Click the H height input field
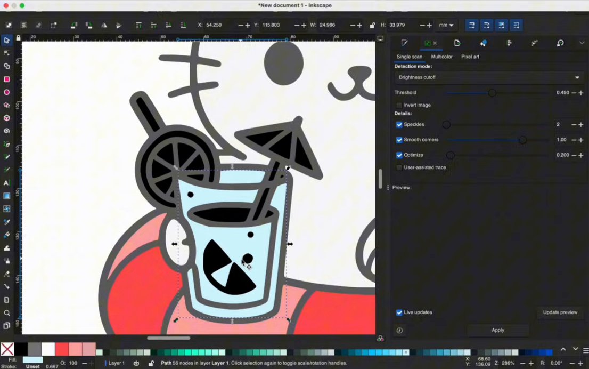Image resolution: width=589 pixels, height=369 pixels. pyautogui.click(x=403, y=25)
